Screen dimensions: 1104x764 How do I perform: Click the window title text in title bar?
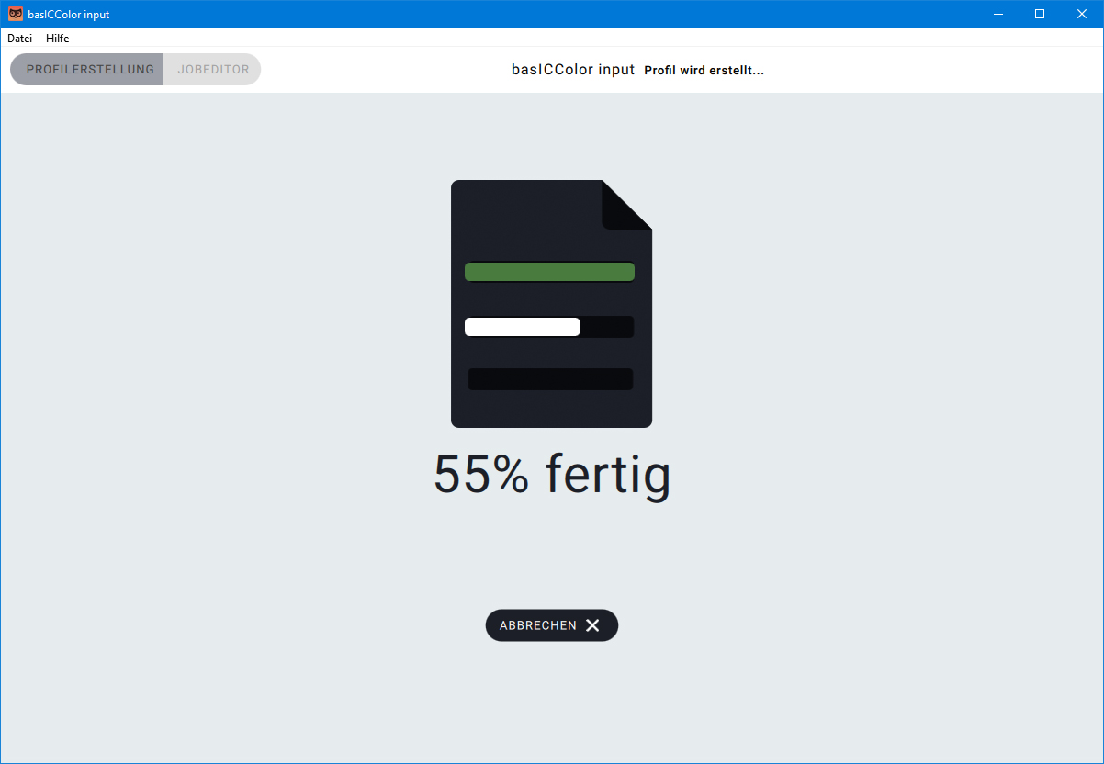[69, 15]
